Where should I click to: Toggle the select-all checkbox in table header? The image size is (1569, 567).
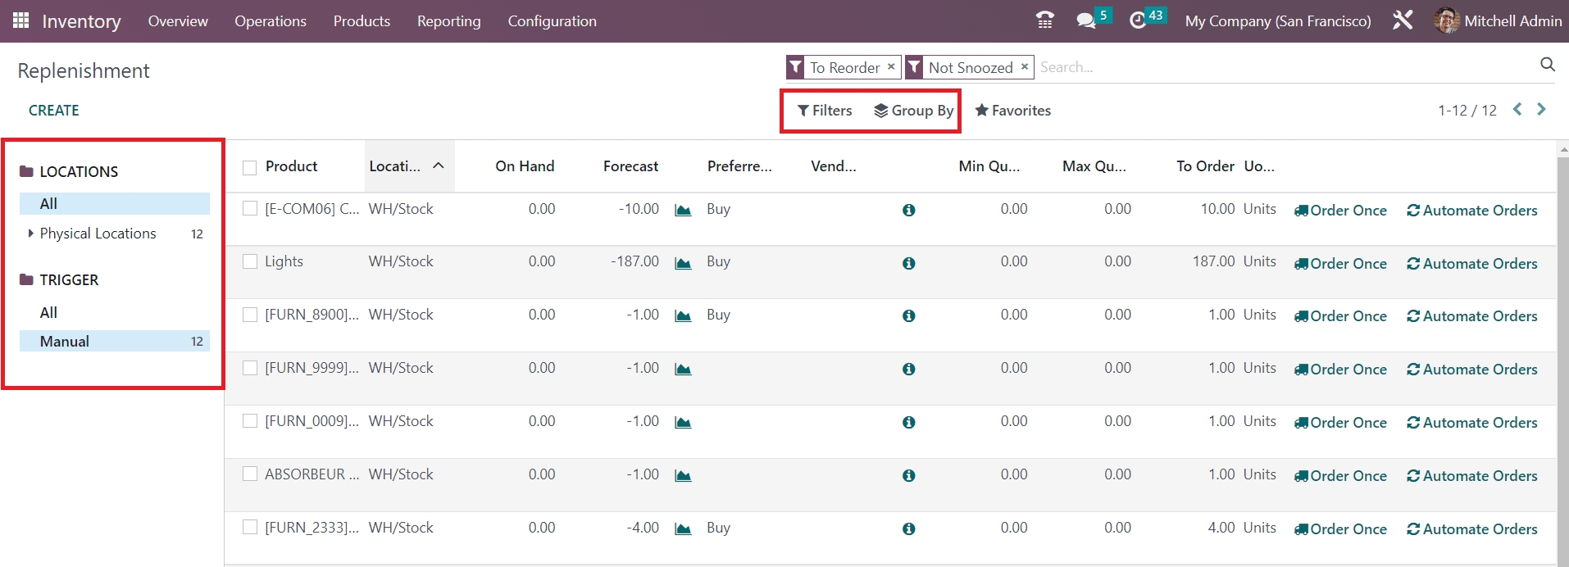pos(250,168)
